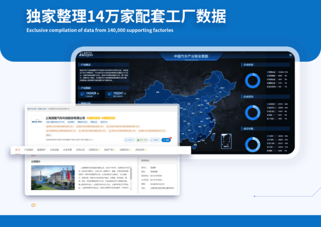Open the 知识产权 tab
This screenshot has height=227, width=321.
click(110, 150)
